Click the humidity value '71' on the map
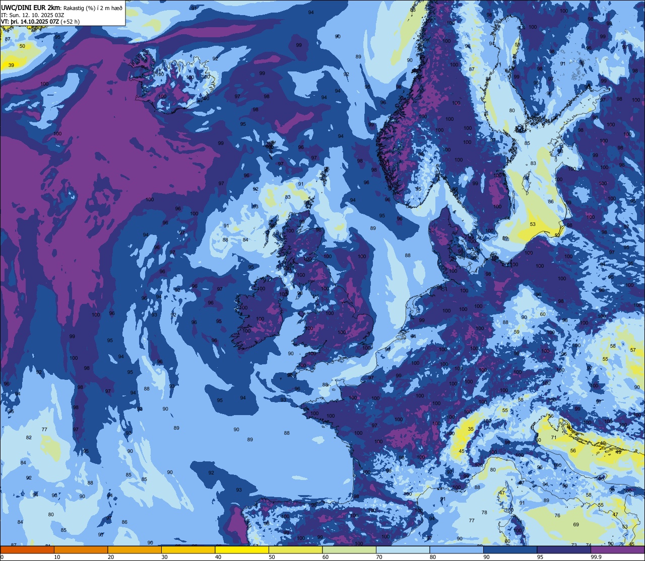This screenshot has height=561, width=645. pyautogui.click(x=553, y=438)
